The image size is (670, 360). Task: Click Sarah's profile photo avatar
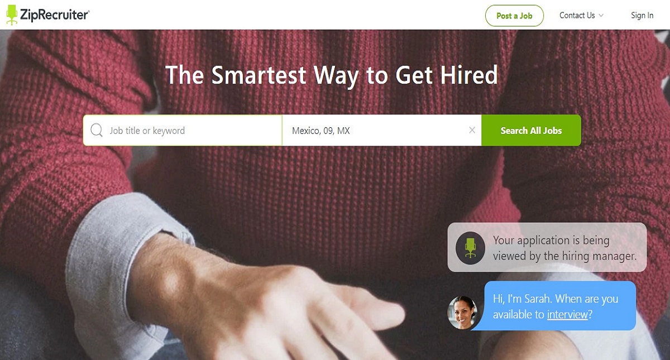[463, 313]
